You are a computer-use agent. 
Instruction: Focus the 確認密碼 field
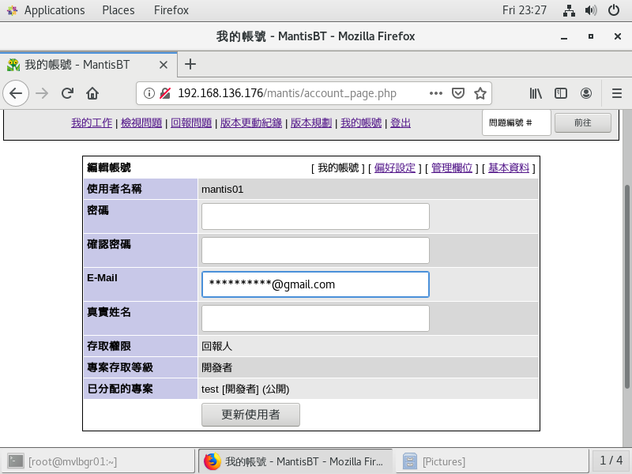(315, 250)
